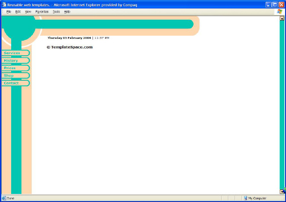Open the Tools menu
Screen dimensions: 286x202
(56, 12)
